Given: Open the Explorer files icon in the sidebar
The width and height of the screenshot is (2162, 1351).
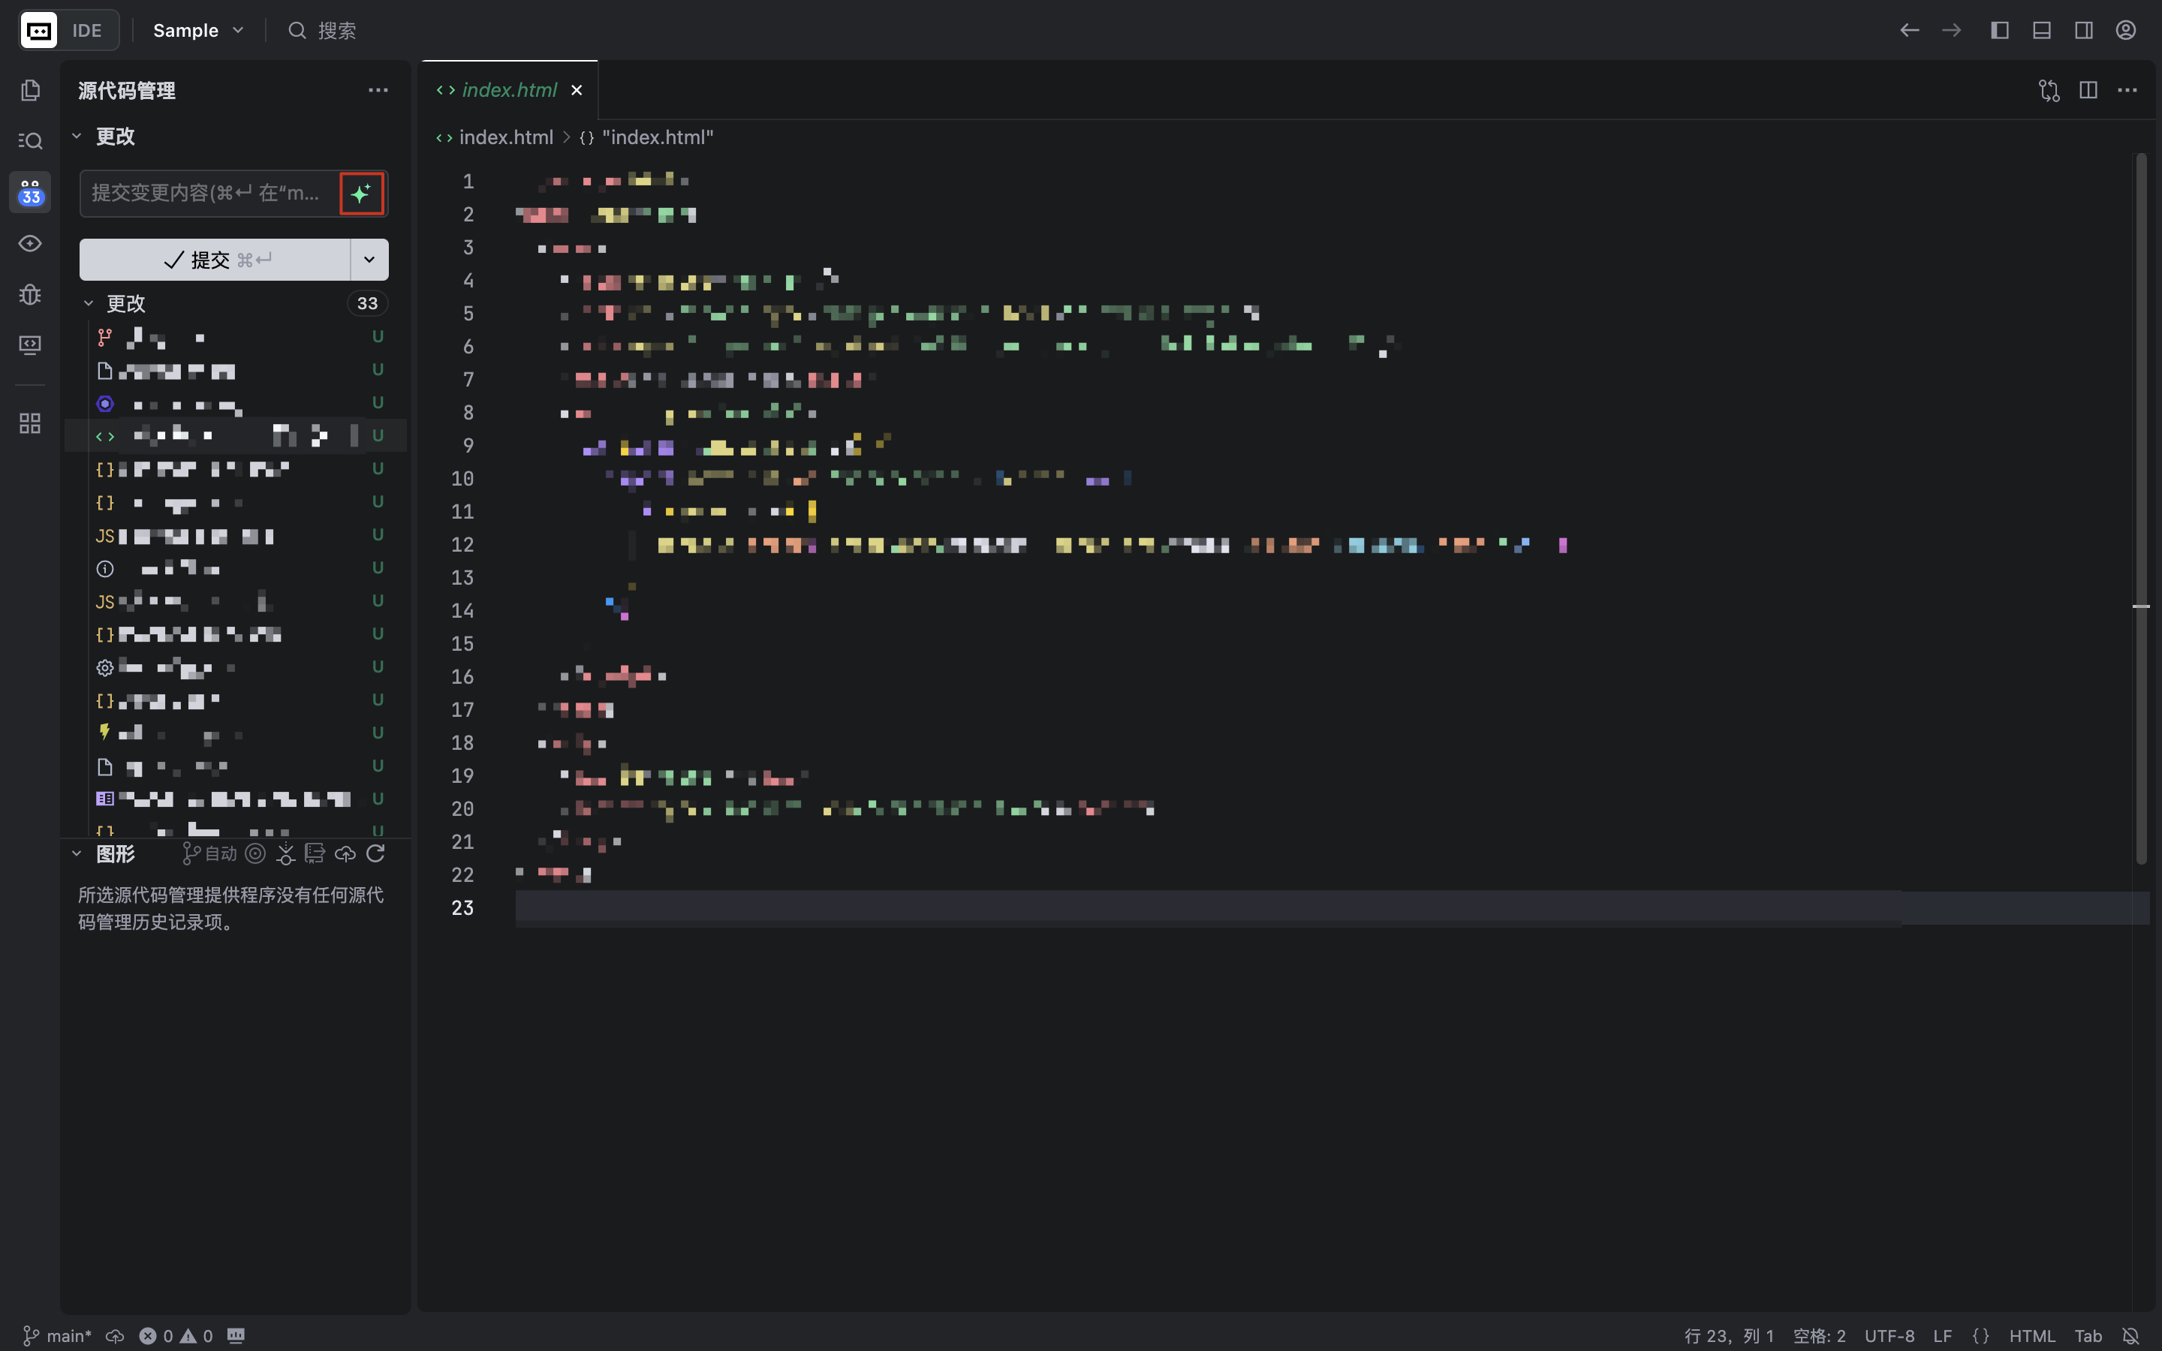Looking at the screenshot, I should coord(30,90).
